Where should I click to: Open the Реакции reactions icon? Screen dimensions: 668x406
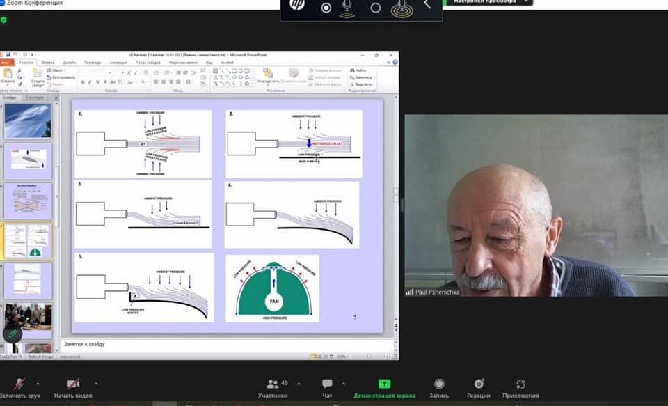tap(479, 384)
